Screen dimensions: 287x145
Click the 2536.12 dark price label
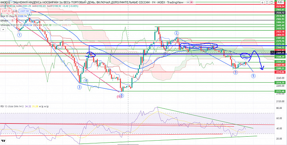pos(281,13)
